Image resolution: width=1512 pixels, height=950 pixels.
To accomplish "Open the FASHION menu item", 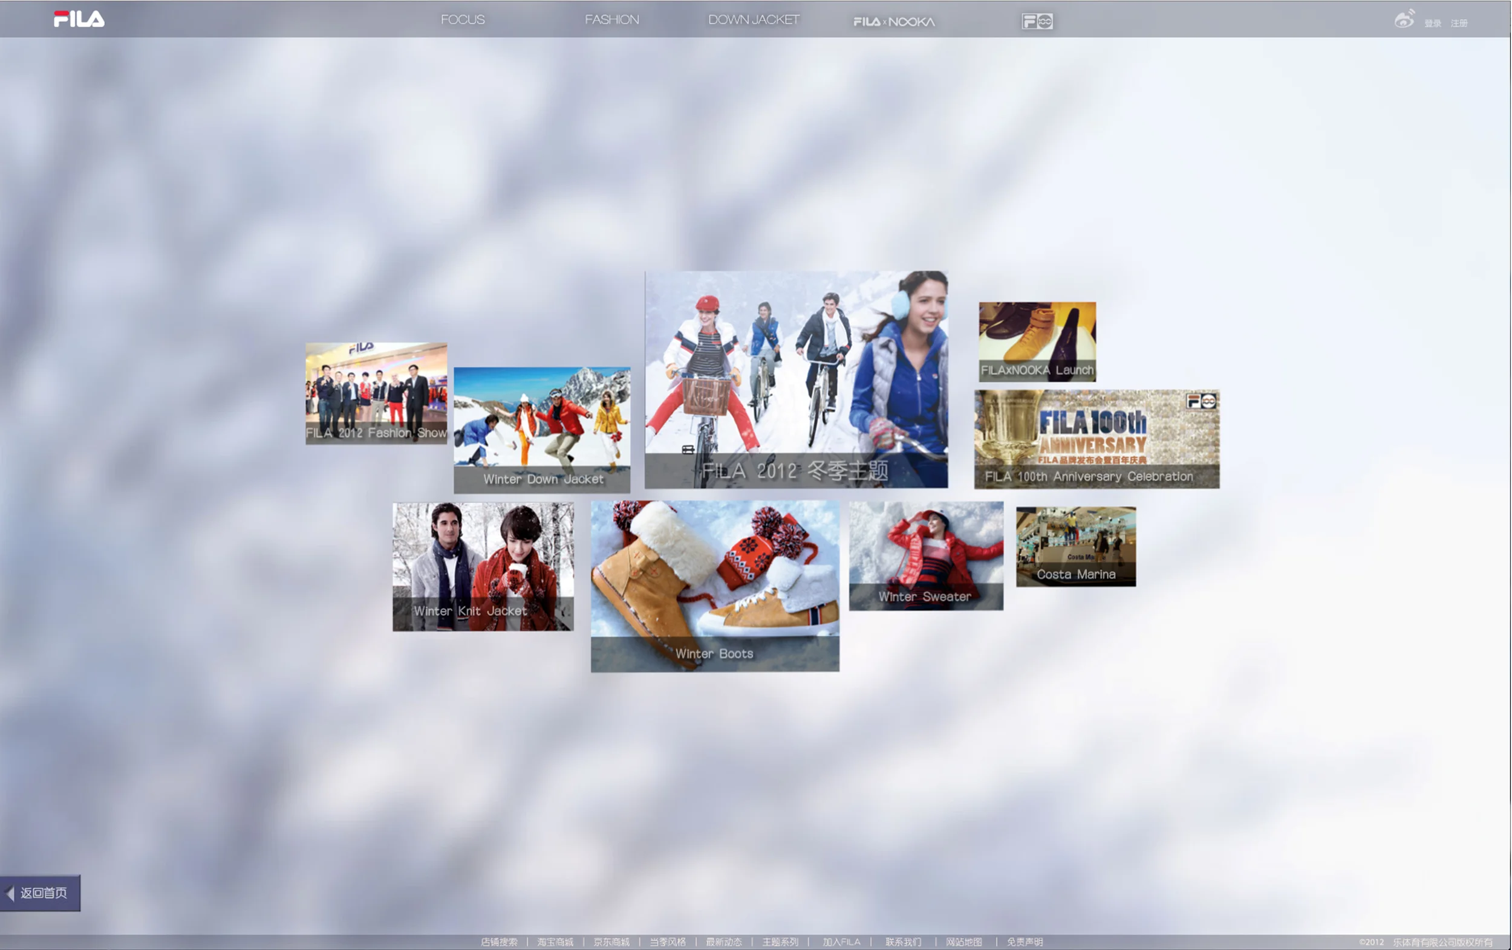I will tap(612, 20).
